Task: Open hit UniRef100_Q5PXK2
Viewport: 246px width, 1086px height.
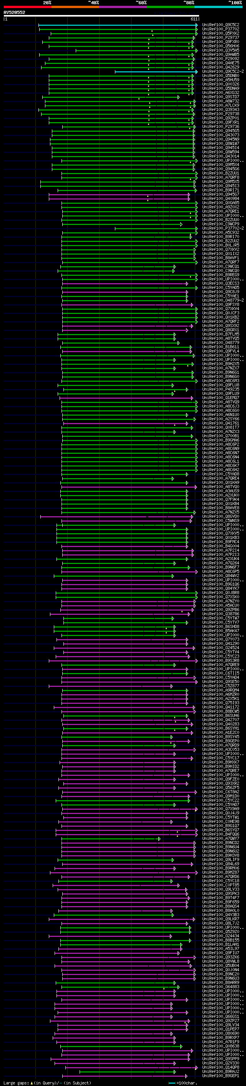Action: tap(220, 33)
